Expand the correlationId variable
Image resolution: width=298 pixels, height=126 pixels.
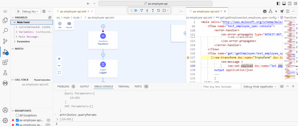(17, 27)
